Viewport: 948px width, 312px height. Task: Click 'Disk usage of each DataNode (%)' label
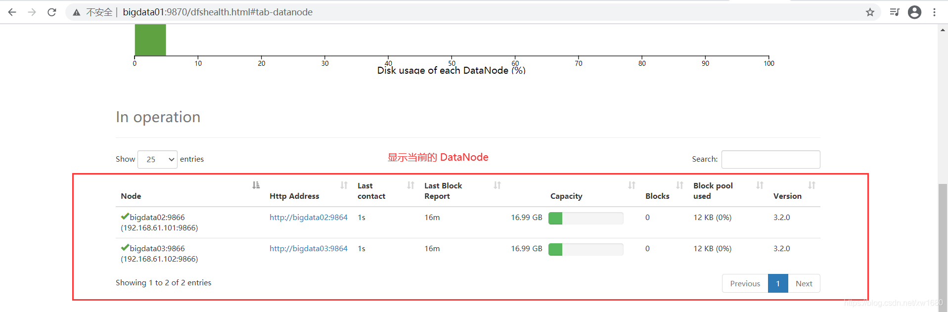[451, 70]
